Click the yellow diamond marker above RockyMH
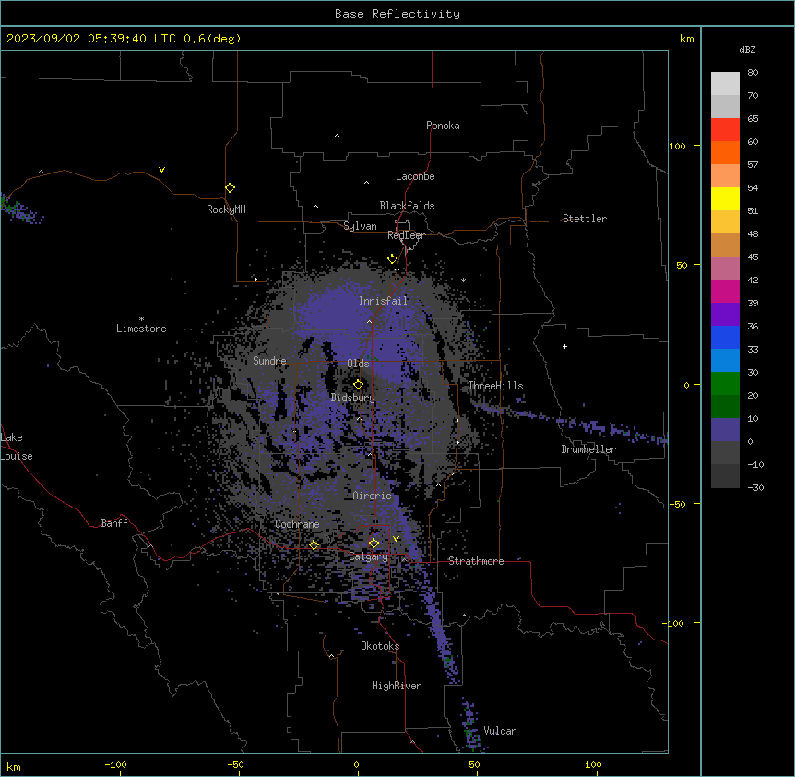This screenshot has width=795, height=777. 230,187
